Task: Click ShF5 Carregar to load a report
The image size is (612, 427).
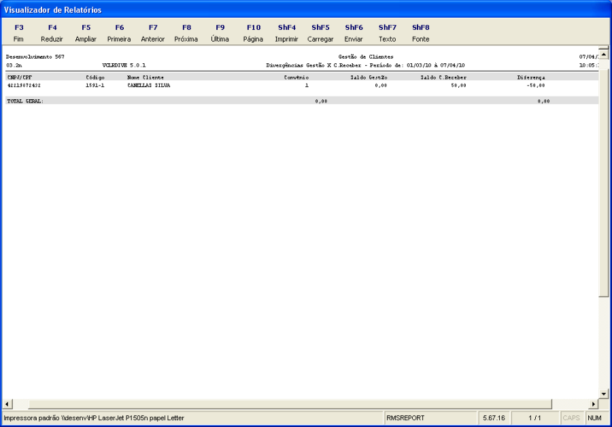Action: point(320,33)
